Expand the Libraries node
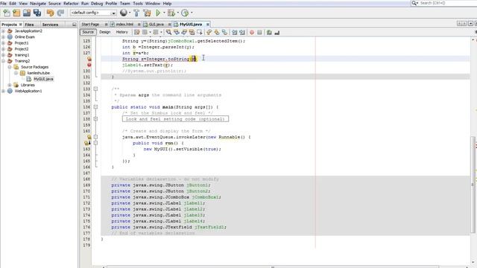The height and width of the screenshot is (268, 477). click(x=10, y=85)
